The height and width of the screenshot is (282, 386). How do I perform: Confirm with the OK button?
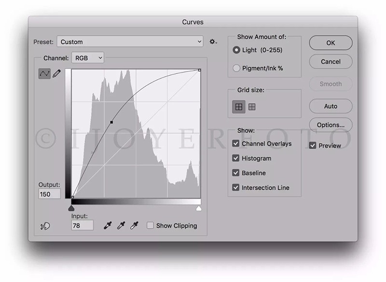pyautogui.click(x=331, y=43)
